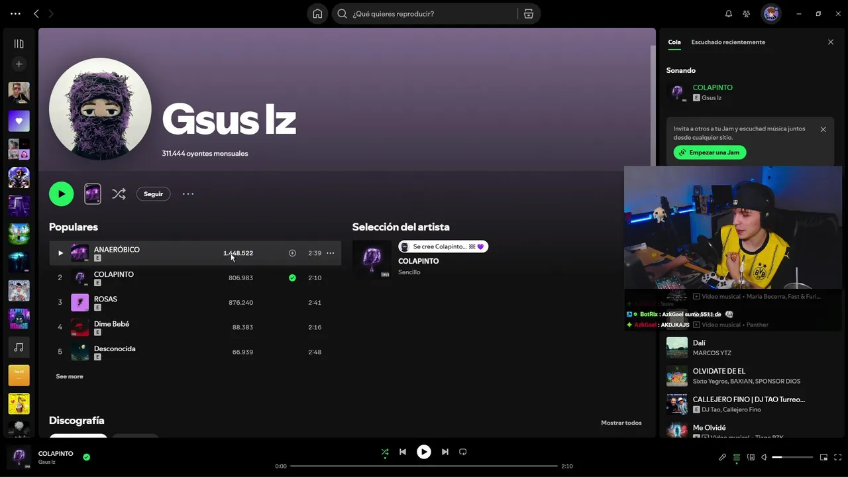Create playlist with plus icon in sidebar

coord(19,64)
